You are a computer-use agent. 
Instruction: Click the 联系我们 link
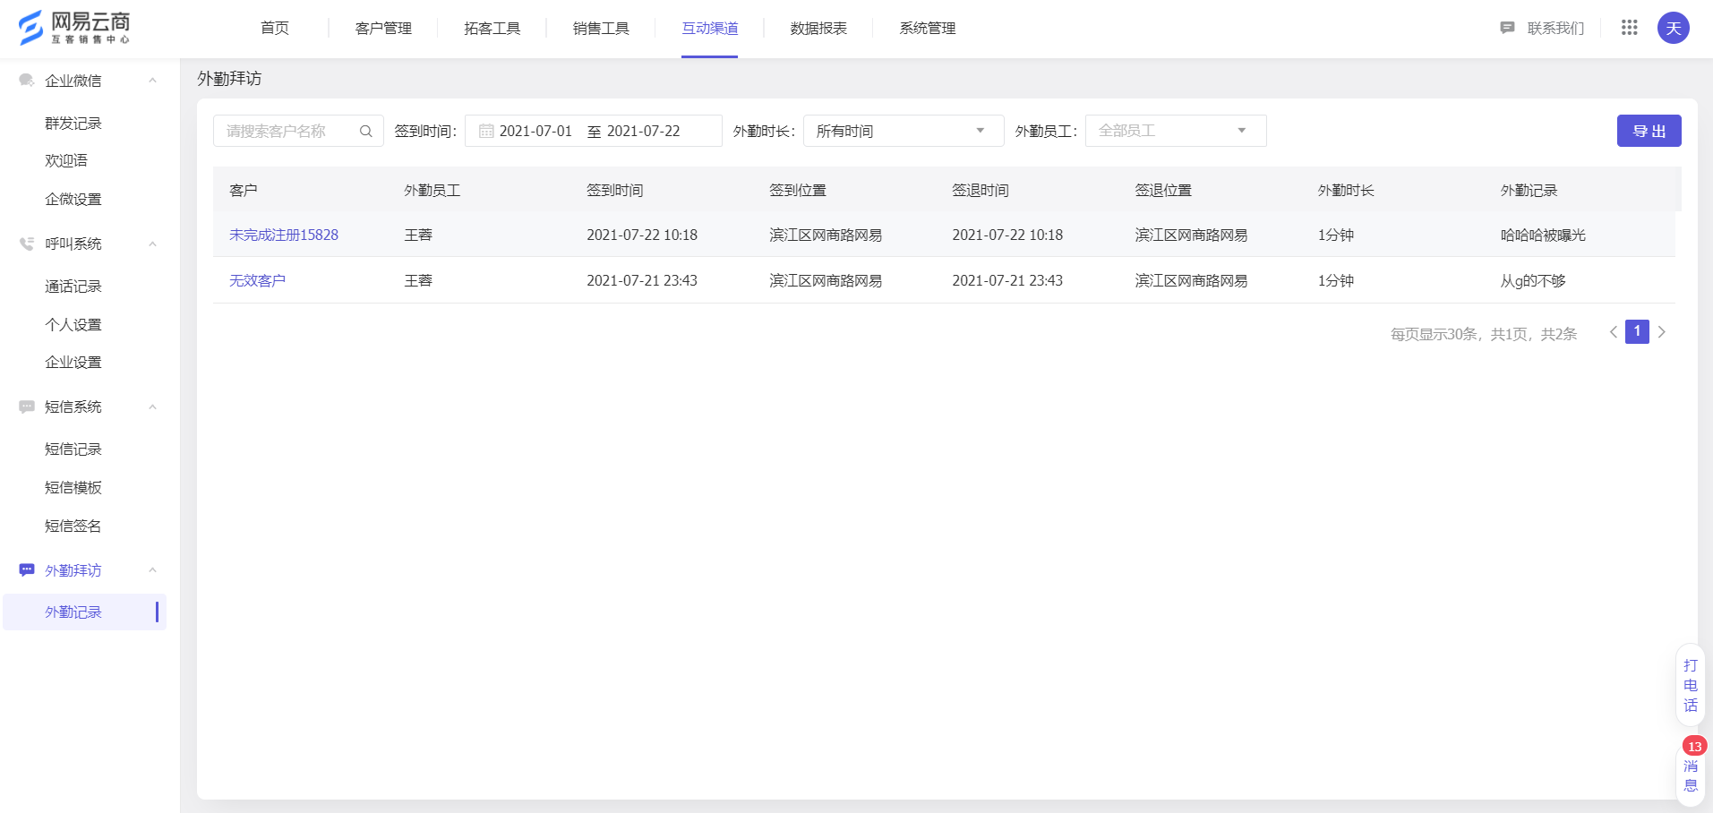pyautogui.click(x=1555, y=28)
